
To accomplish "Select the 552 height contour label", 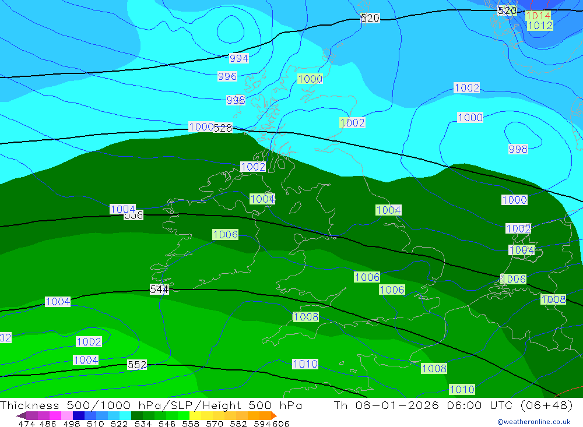I will 137,365.
